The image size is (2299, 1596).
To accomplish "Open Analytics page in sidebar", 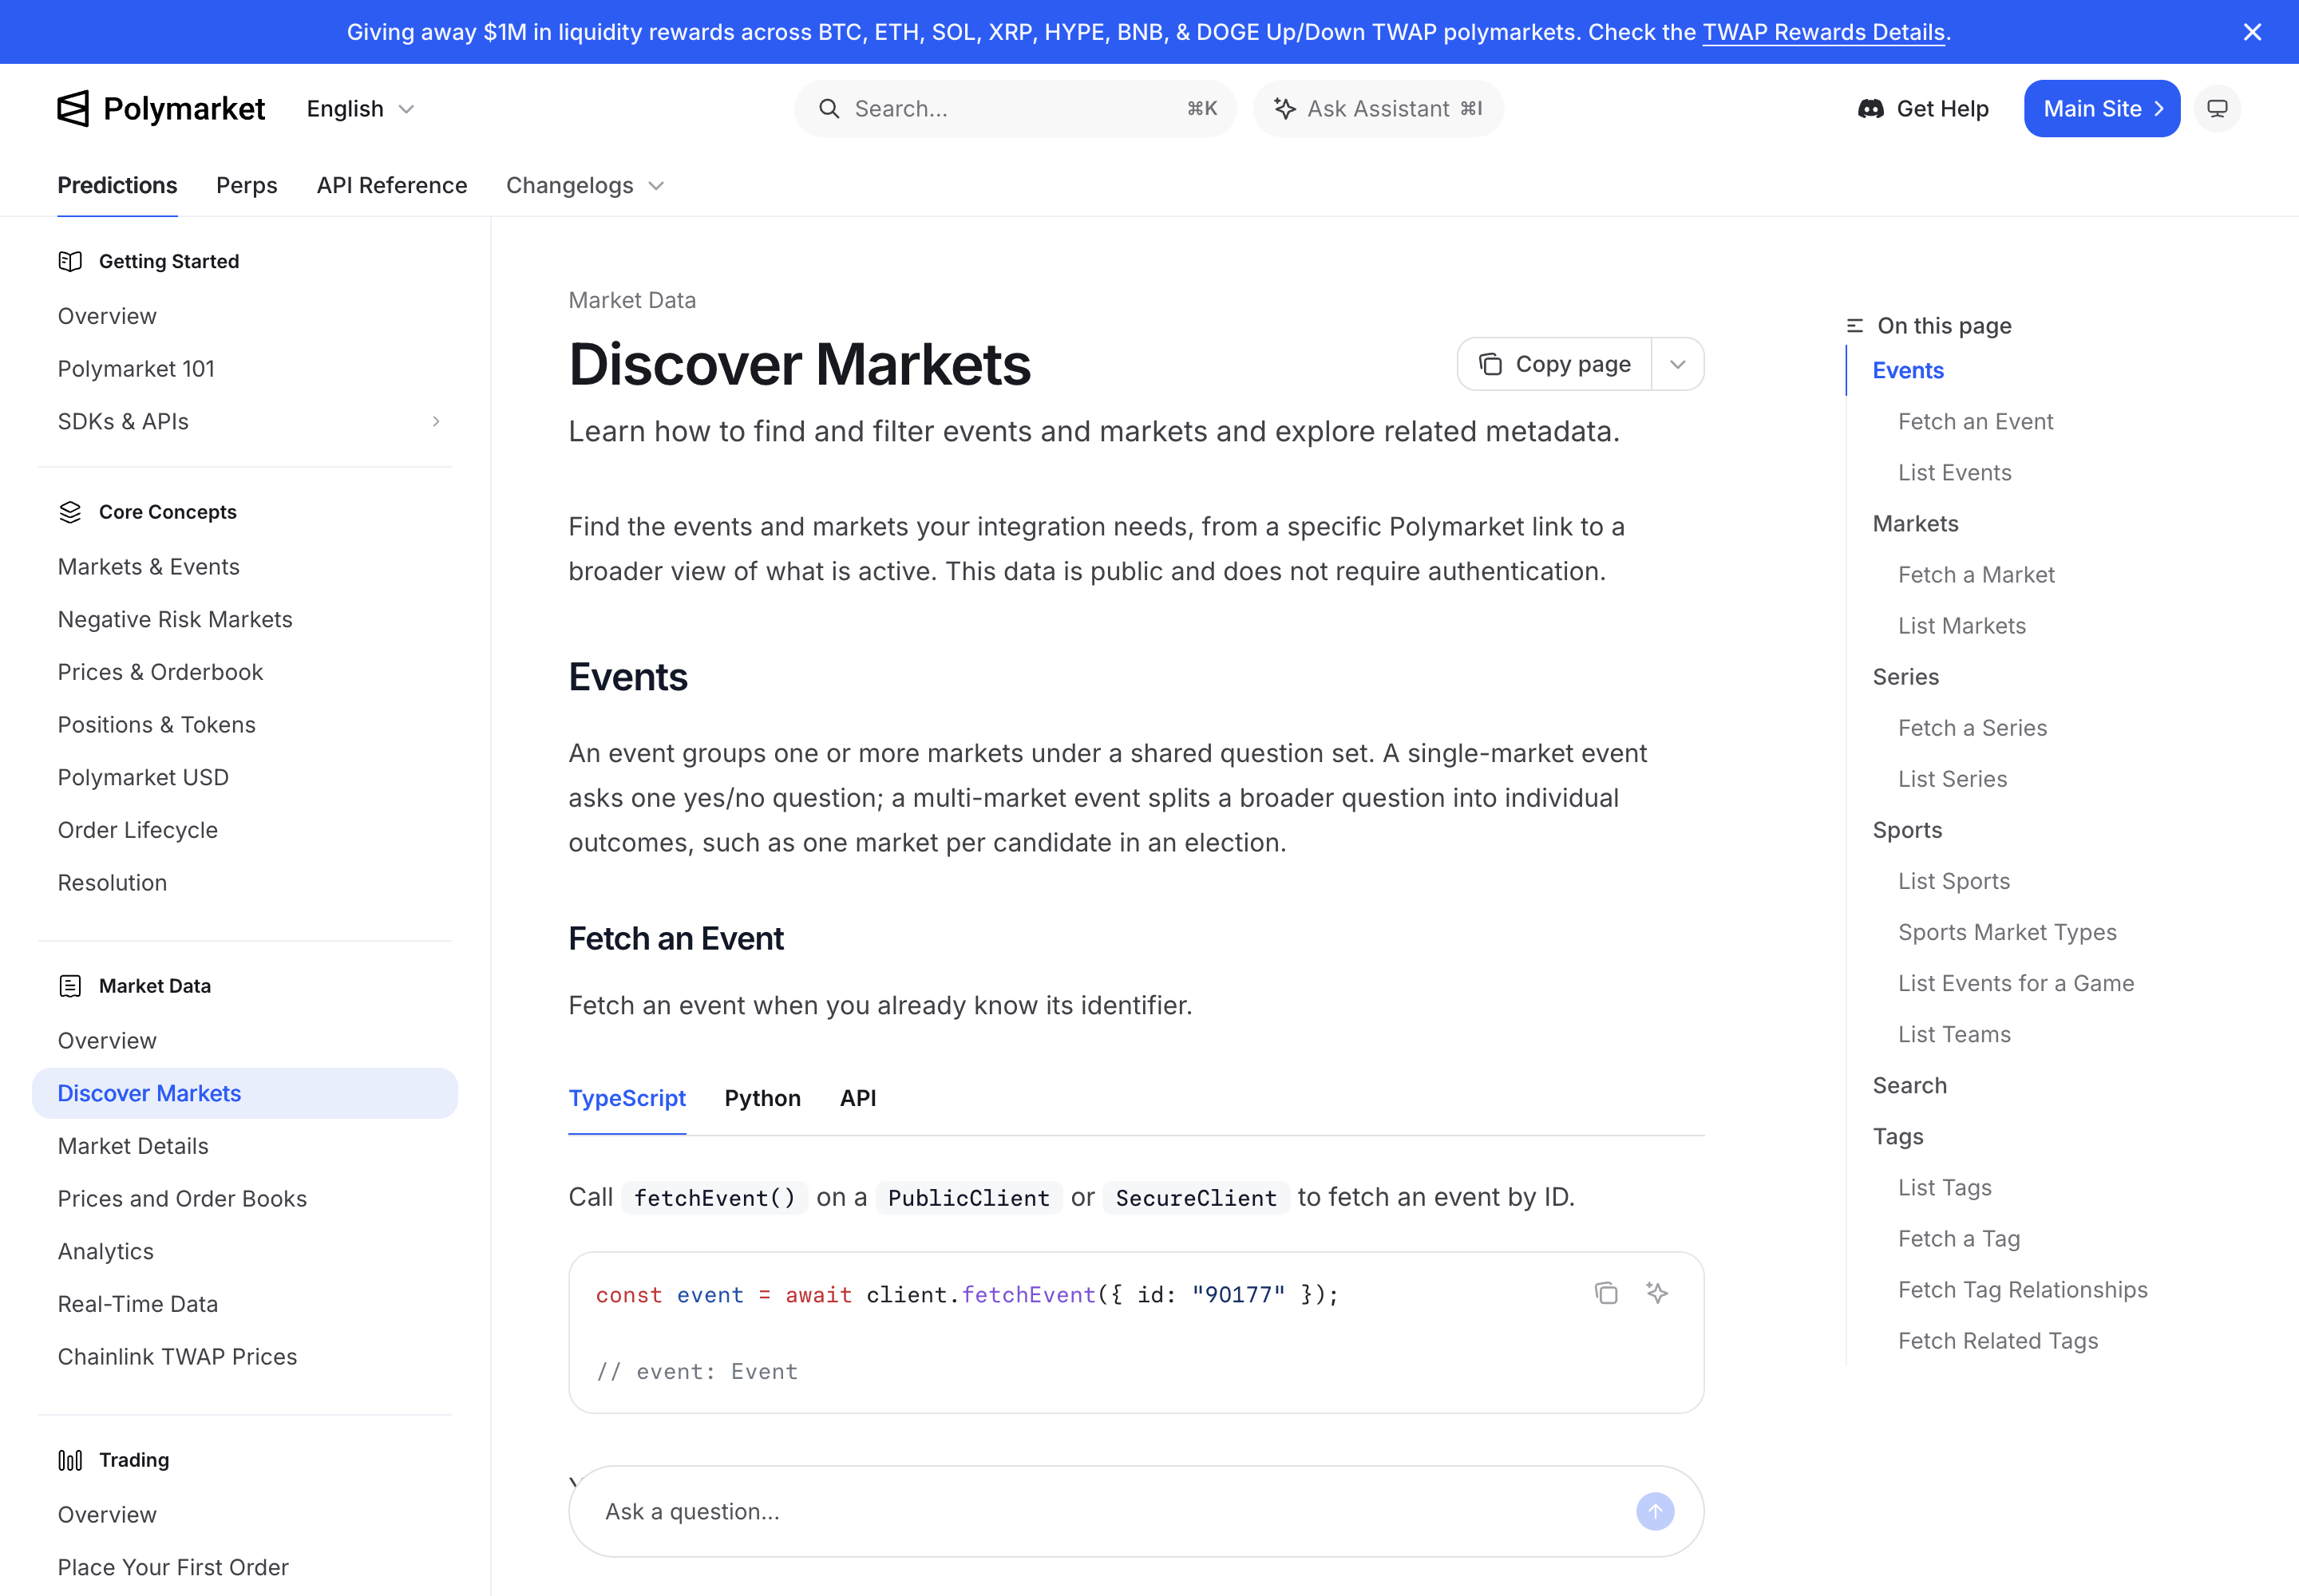I will (106, 1252).
